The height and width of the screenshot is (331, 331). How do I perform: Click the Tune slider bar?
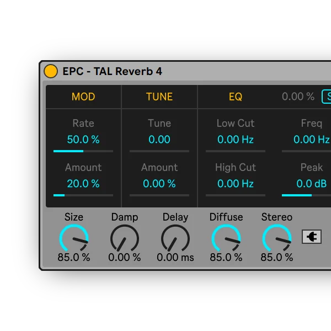(159, 151)
